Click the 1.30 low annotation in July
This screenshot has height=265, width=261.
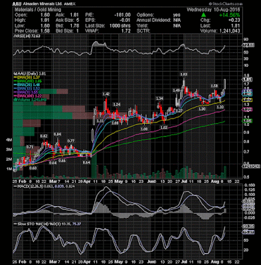(x=202, y=109)
